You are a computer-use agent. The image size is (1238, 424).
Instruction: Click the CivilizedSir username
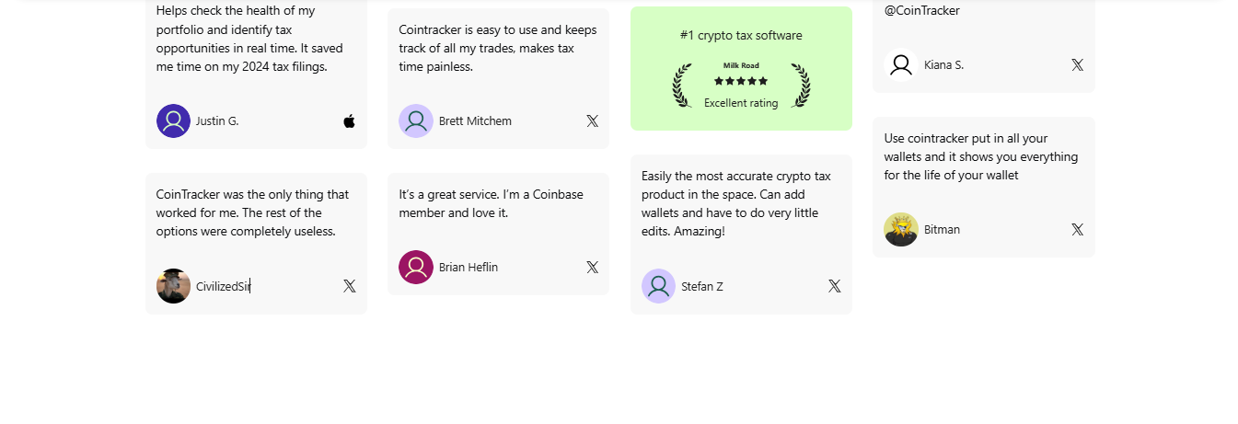223,287
